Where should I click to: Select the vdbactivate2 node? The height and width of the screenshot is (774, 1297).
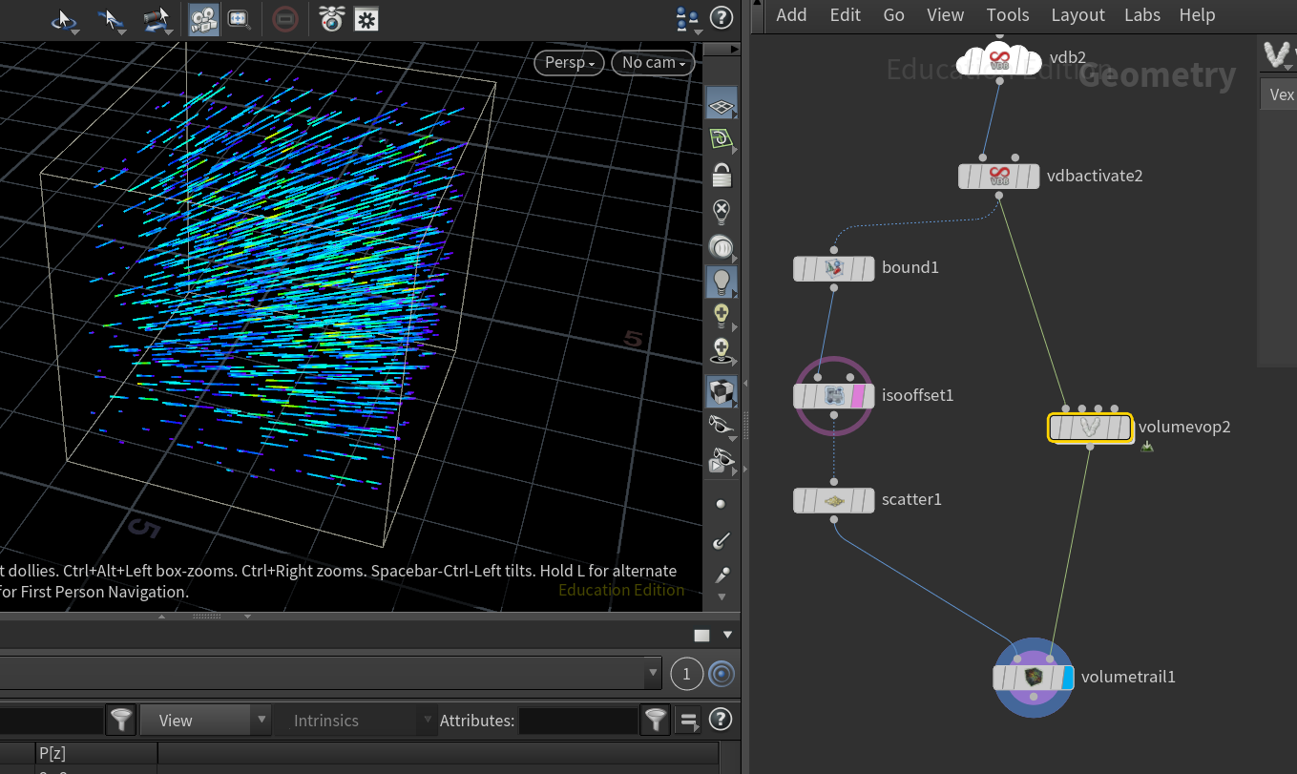(x=999, y=177)
